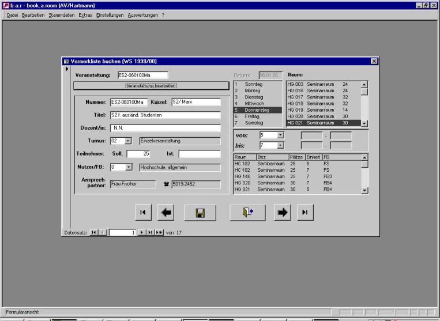Click new record button in Datensatz navigator
This screenshot has height=321, width=440.
[159, 232]
